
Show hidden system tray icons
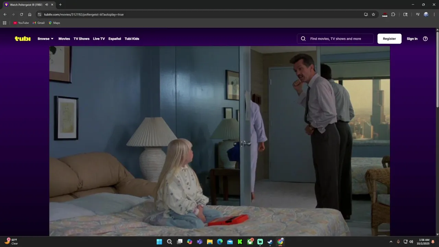coord(391,242)
